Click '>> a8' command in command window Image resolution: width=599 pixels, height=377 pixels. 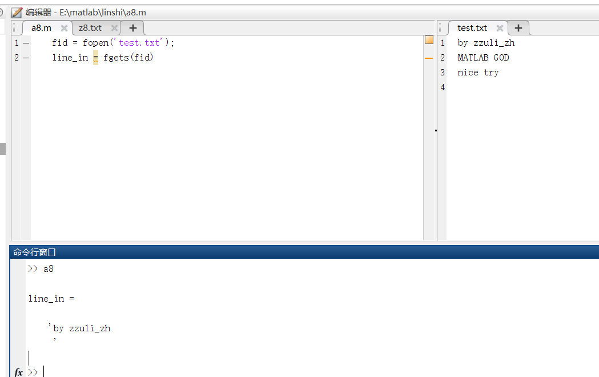[41, 269]
